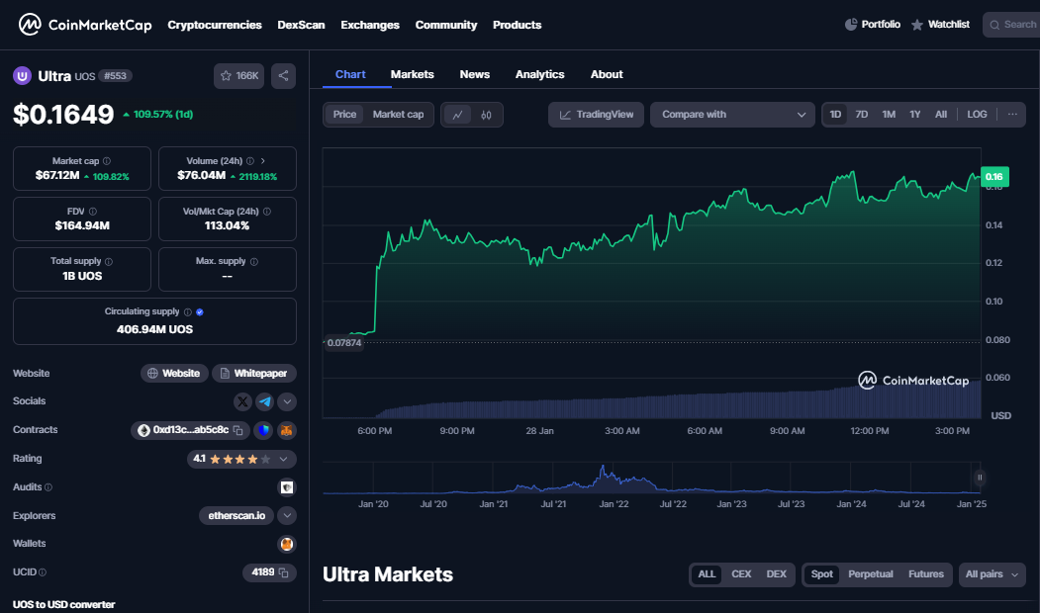The width and height of the screenshot is (1040, 613).
Task: Toggle the LOG scale on the chart
Action: (x=977, y=115)
